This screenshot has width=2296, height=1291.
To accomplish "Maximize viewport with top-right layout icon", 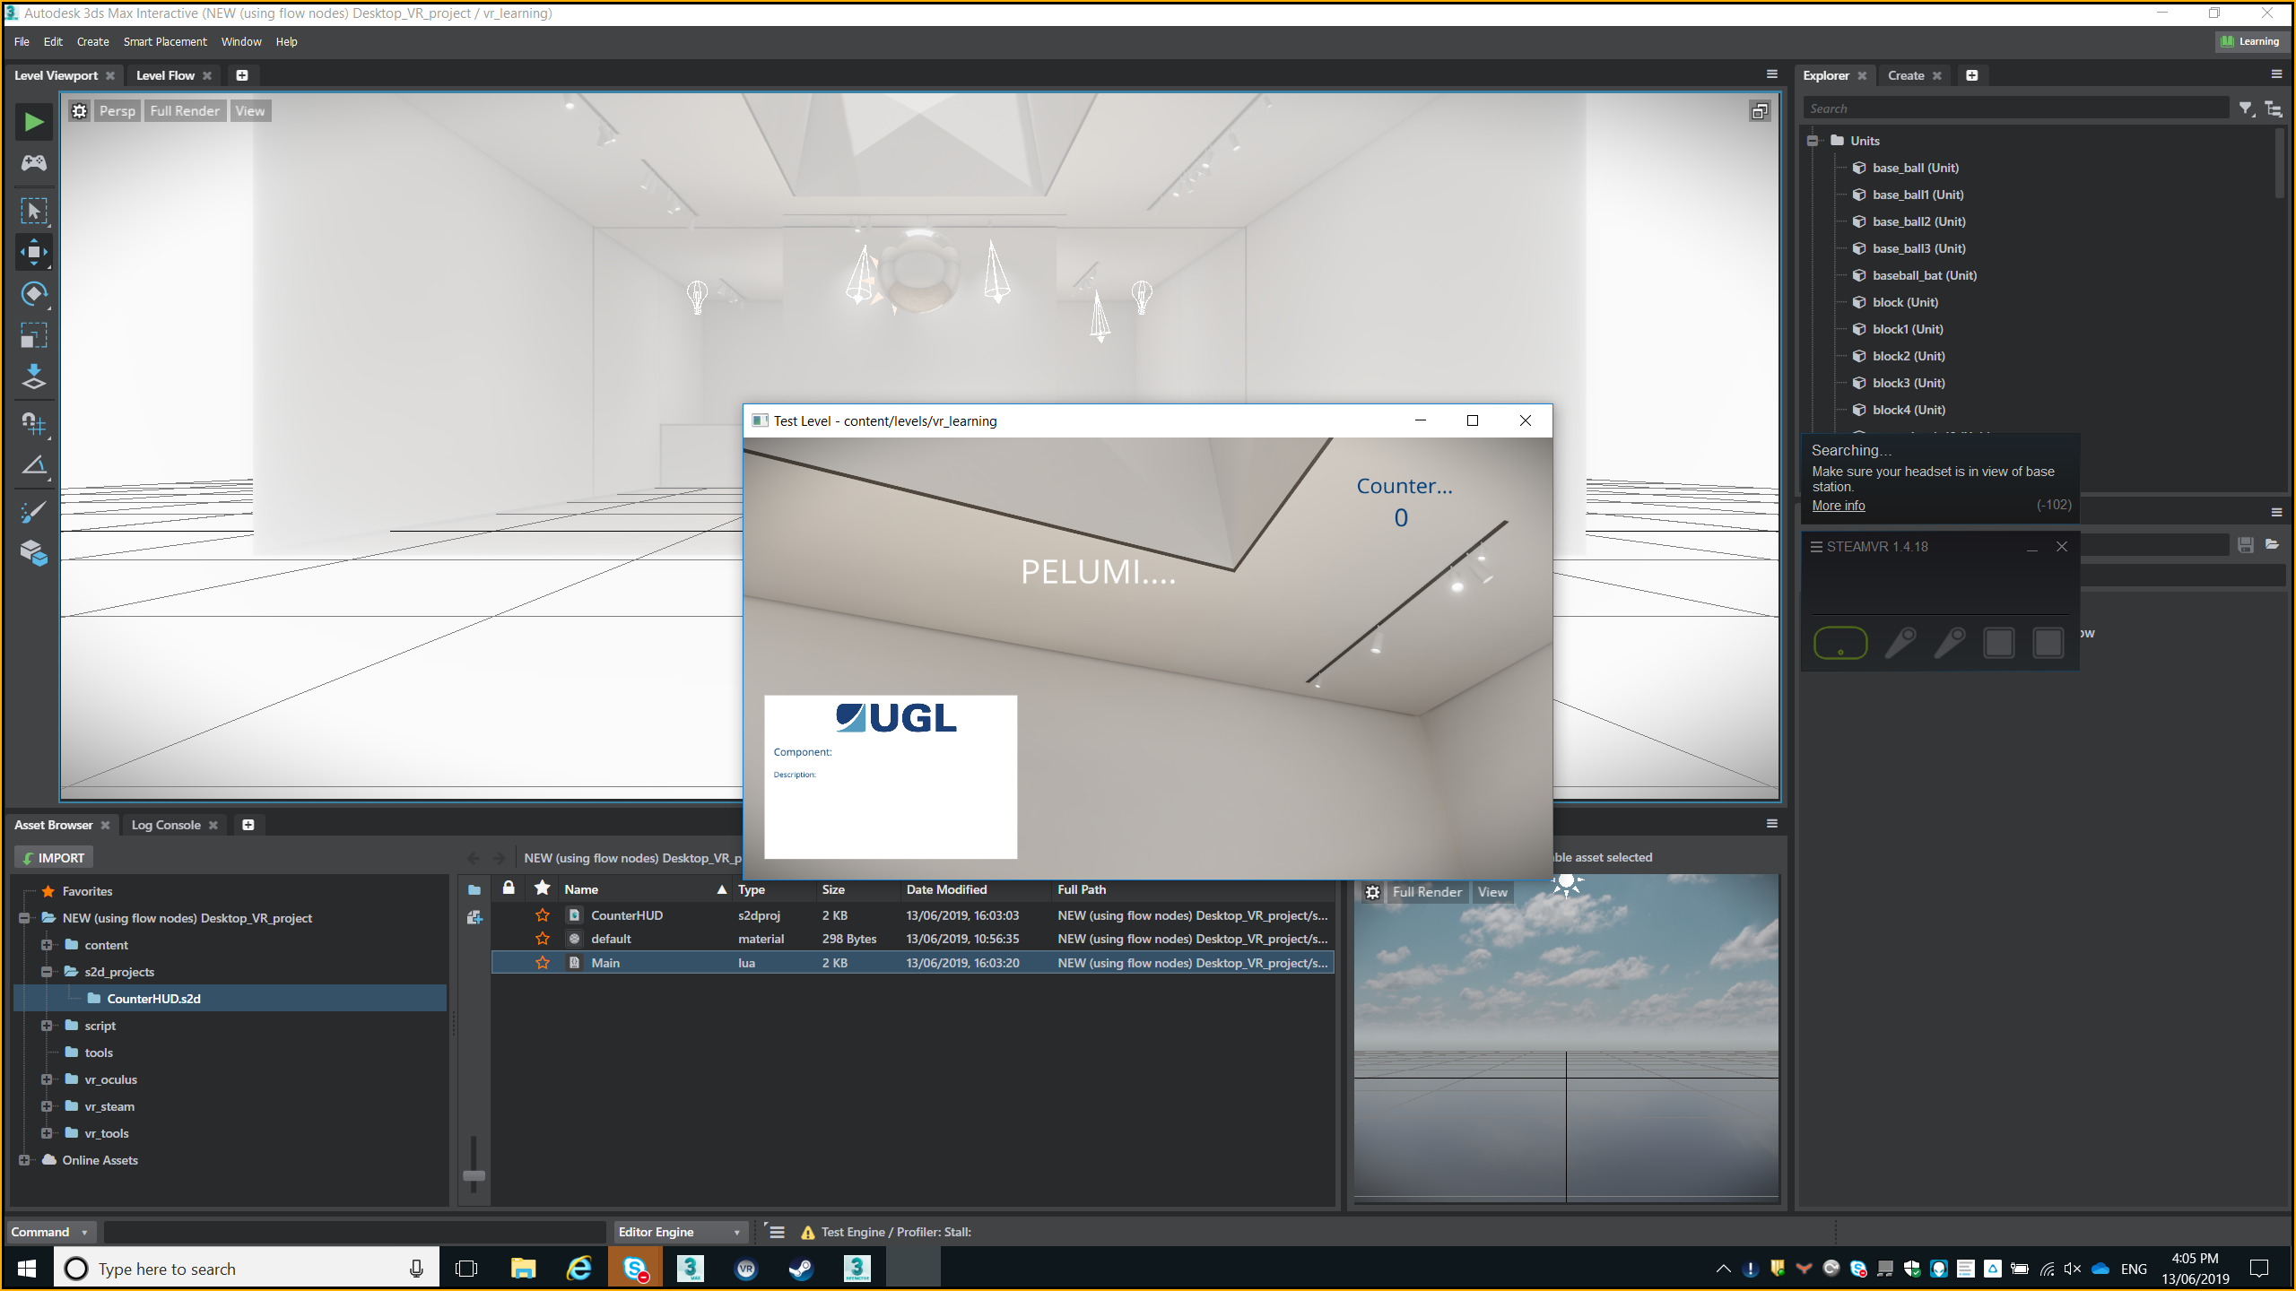I will pyautogui.click(x=1760, y=111).
